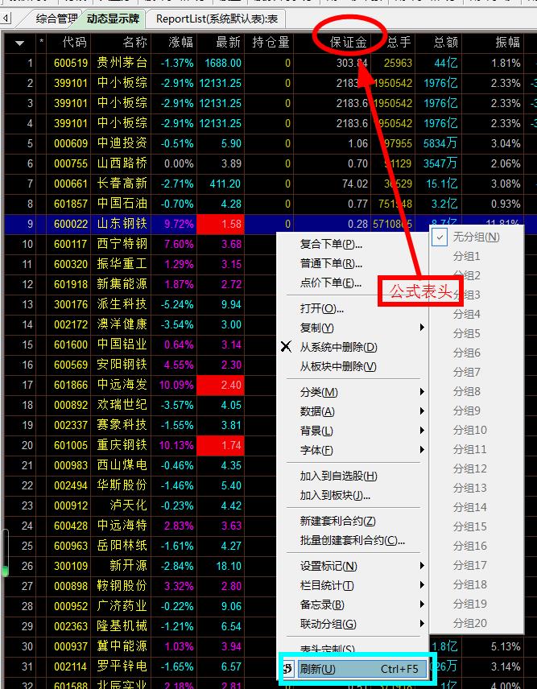Click the 代码 column header
Screen dimensions: 537x689
(74, 42)
